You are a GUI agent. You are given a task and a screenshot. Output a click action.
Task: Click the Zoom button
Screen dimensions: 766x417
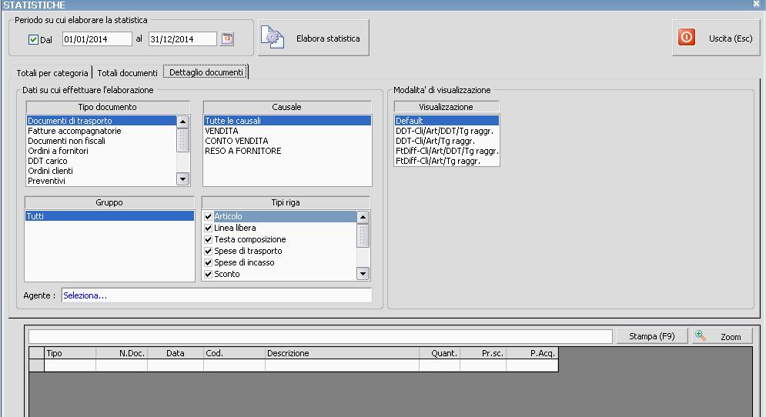click(x=723, y=336)
